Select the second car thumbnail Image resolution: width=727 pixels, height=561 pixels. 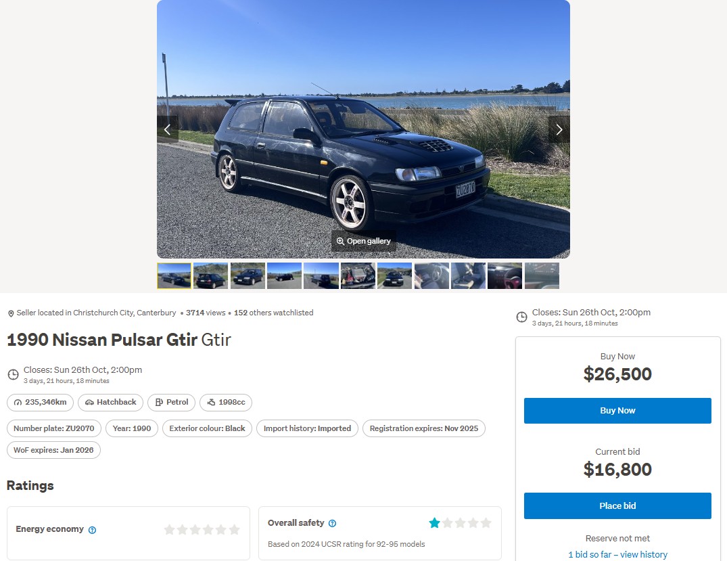point(211,275)
